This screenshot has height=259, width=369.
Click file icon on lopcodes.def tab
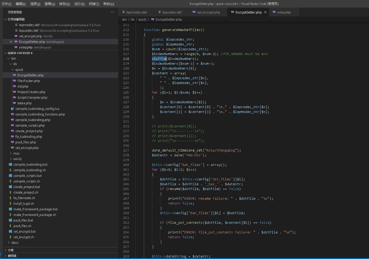click(159, 12)
